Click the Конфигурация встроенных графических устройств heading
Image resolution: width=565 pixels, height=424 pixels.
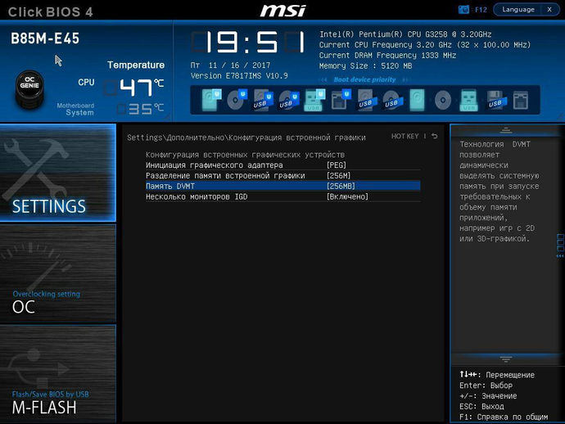tap(245, 155)
